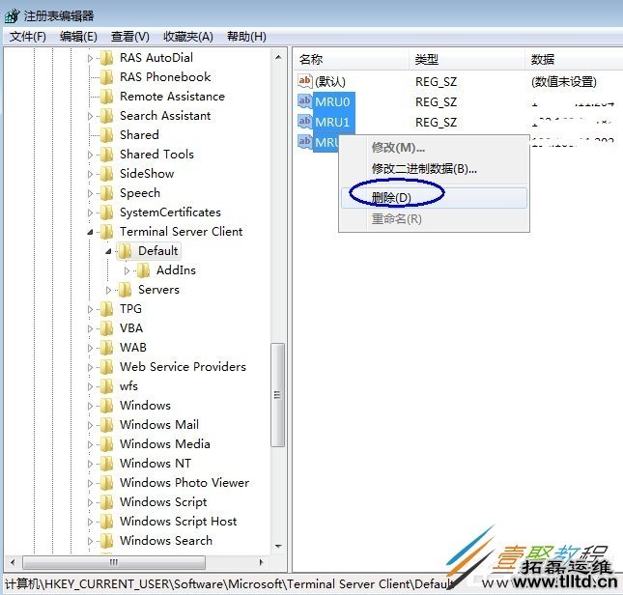
Task: Click the Remote Assistance folder icon
Action: point(106,97)
